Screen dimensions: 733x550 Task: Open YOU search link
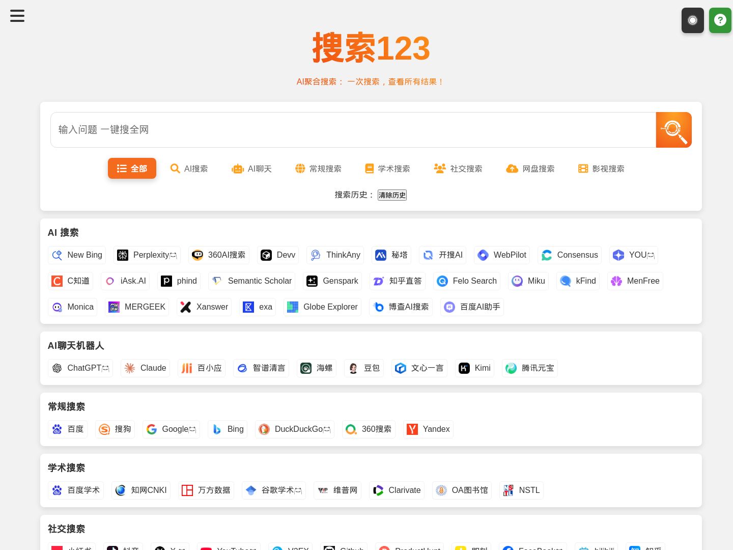point(634,255)
